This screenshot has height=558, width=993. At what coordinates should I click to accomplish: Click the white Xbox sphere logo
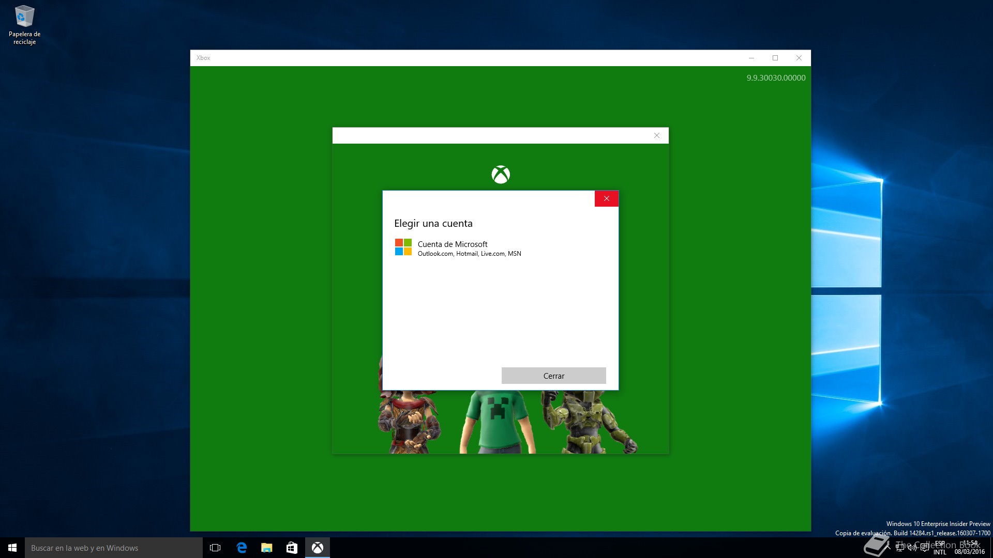point(501,175)
